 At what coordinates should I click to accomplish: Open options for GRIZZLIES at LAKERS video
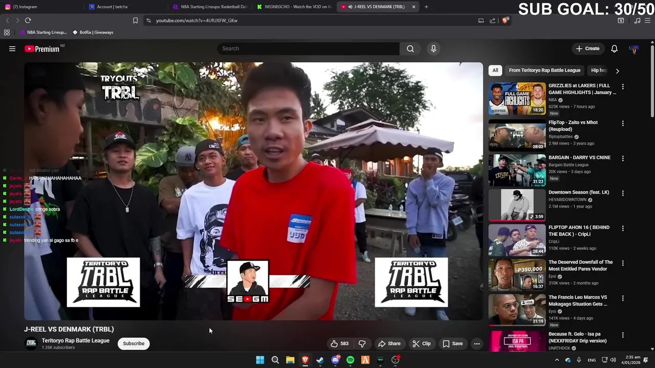(623, 86)
